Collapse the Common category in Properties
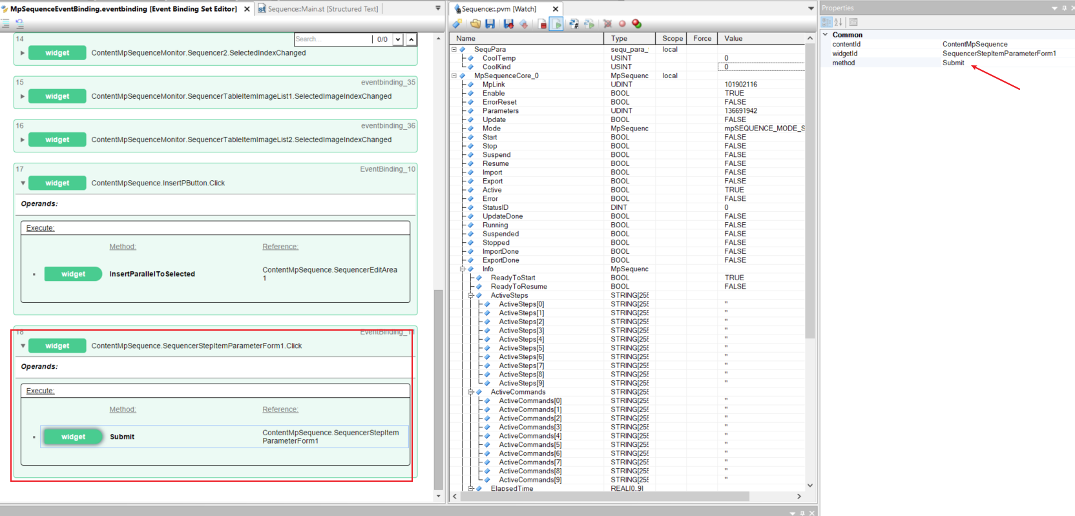This screenshot has height=516, width=1075. click(x=825, y=34)
